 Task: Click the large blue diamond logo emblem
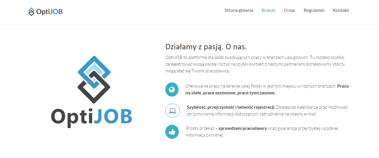coord(94,77)
